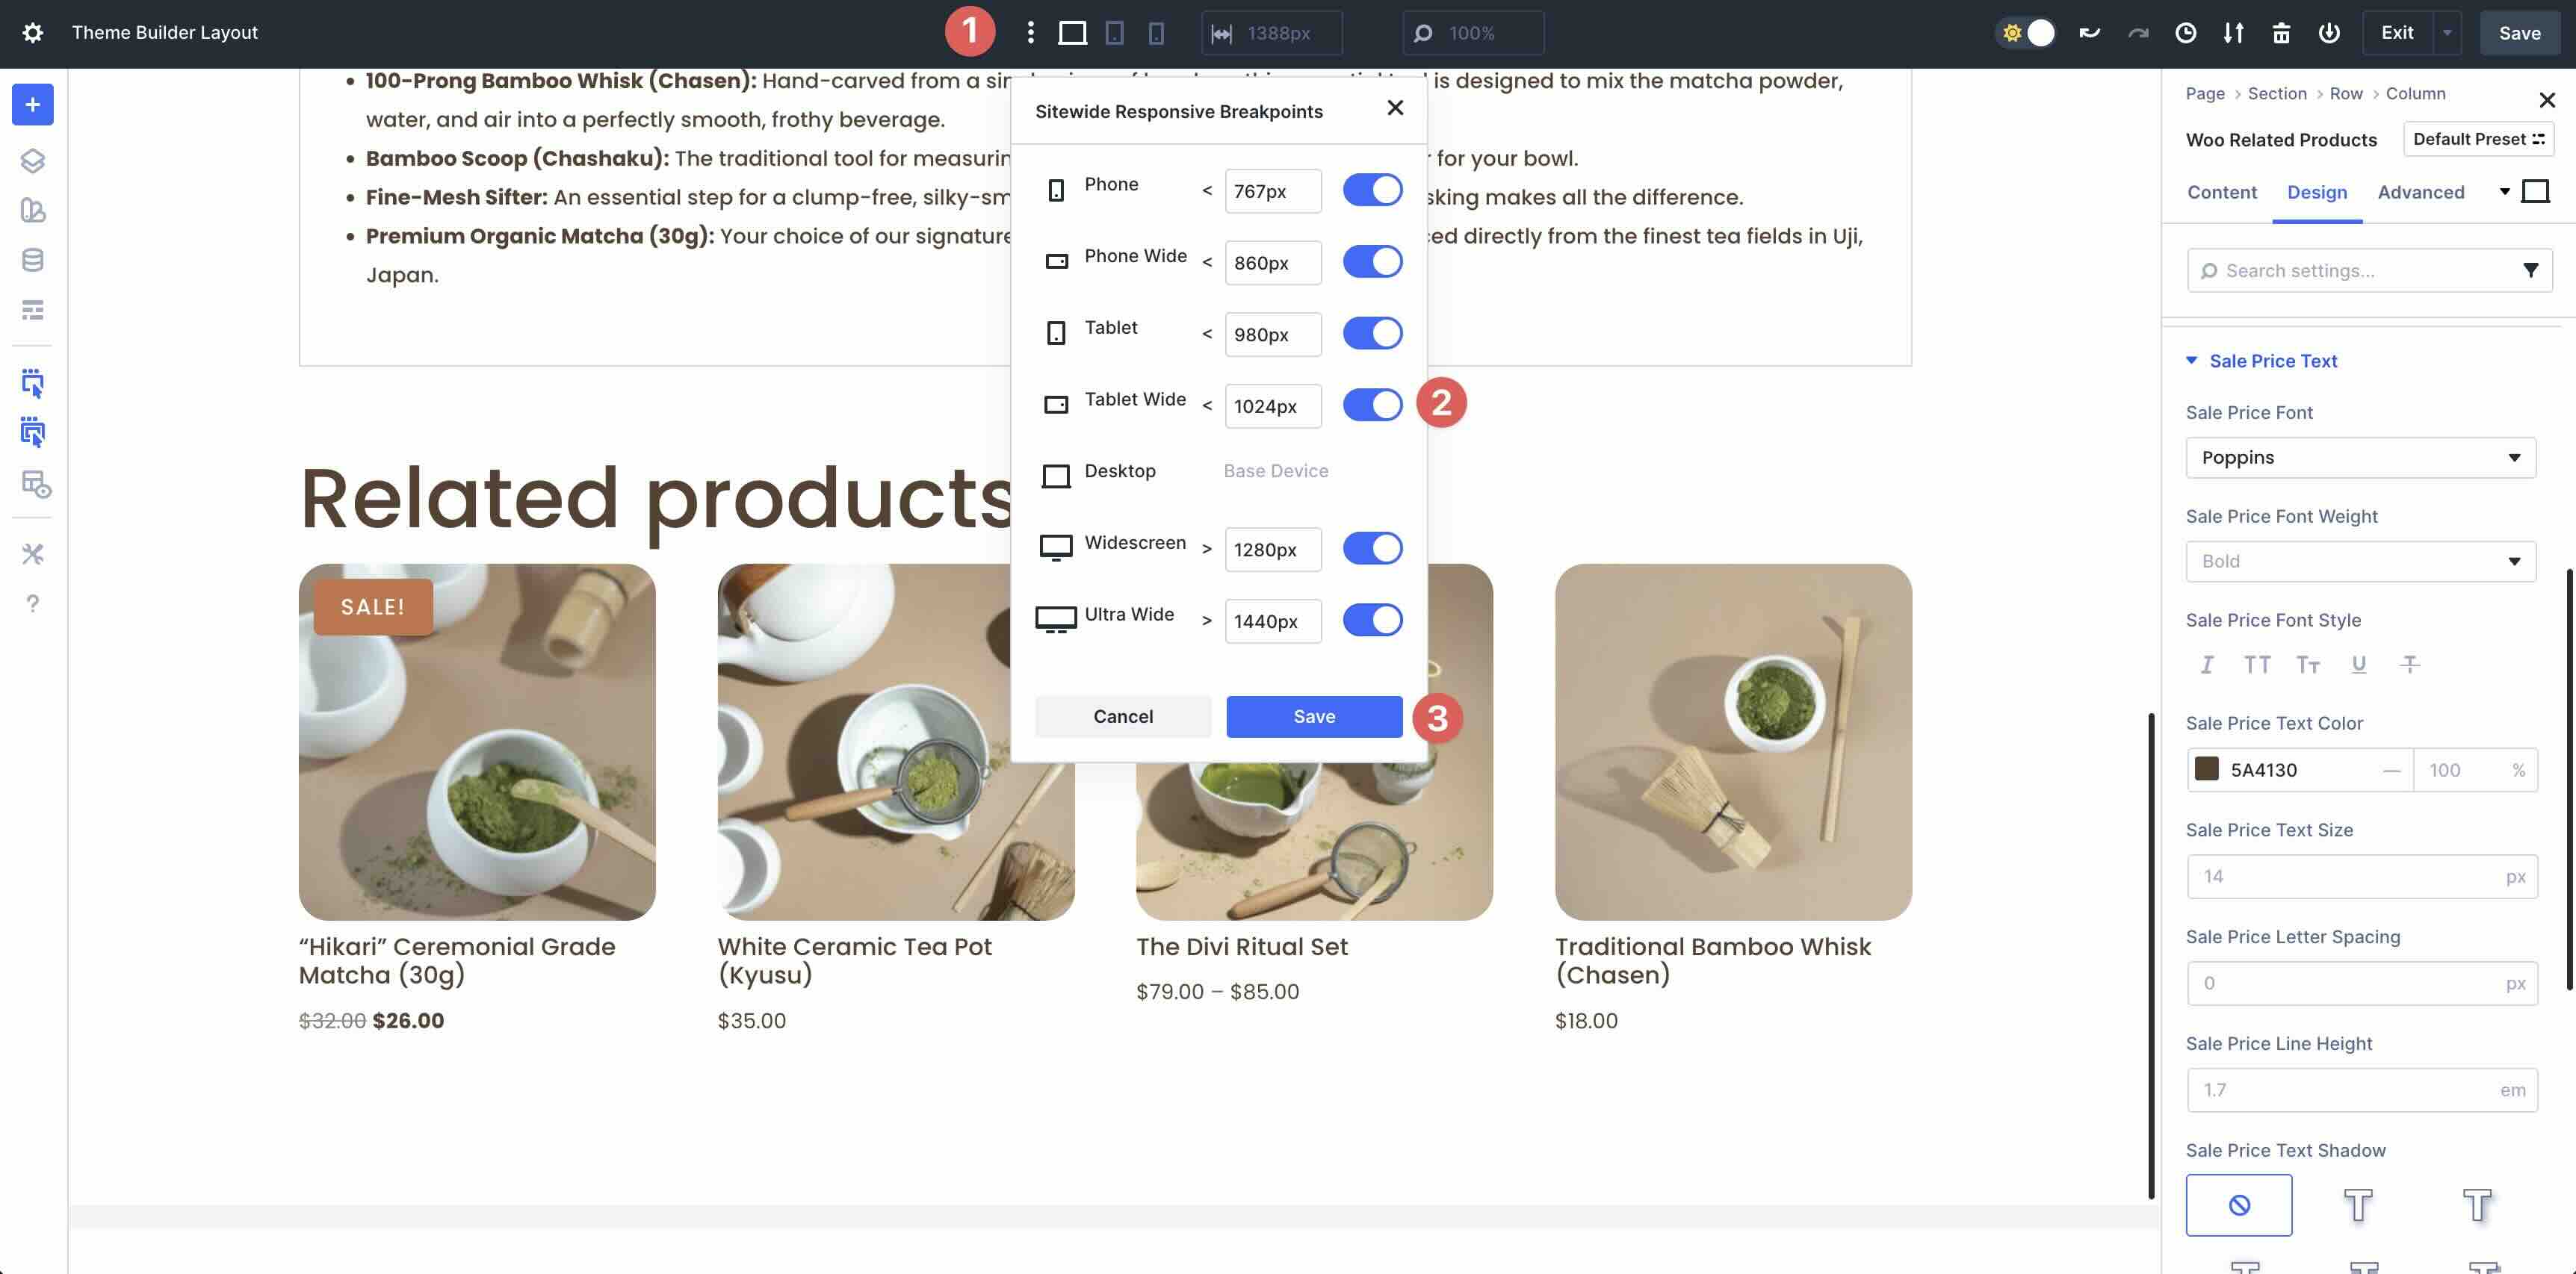Screen dimensions: 2576x1274
Task: Switch to the Advanced tab
Action: (x=2420, y=192)
